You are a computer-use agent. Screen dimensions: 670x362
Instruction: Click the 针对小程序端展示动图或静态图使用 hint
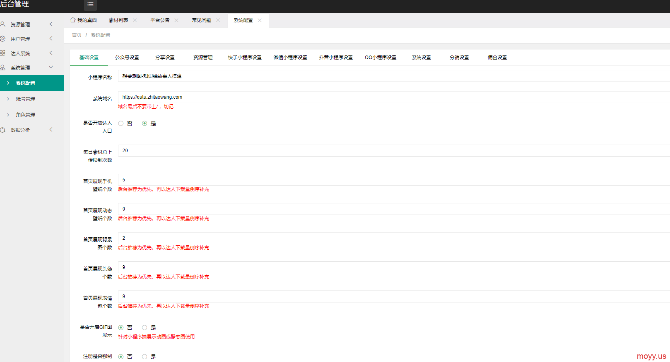pos(156,337)
